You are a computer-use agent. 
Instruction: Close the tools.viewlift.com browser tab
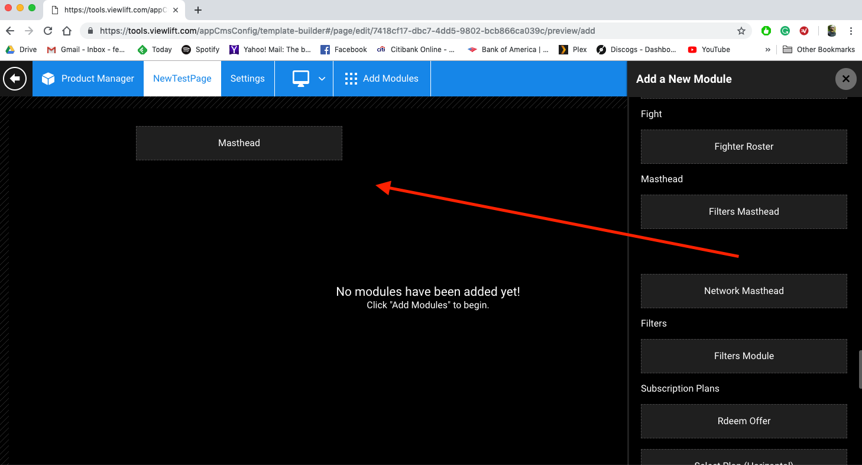(x=176, y=10)
